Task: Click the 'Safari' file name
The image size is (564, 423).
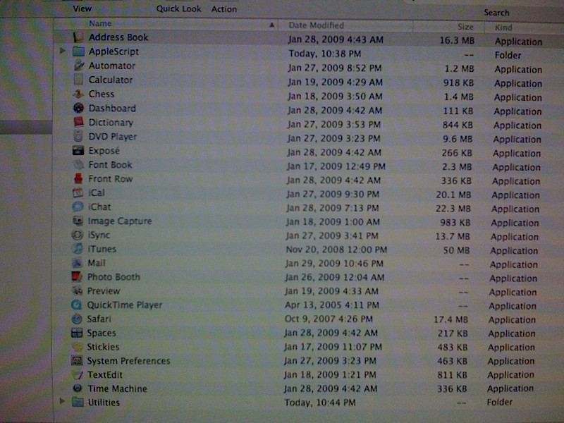Action: tap(99, 319)
